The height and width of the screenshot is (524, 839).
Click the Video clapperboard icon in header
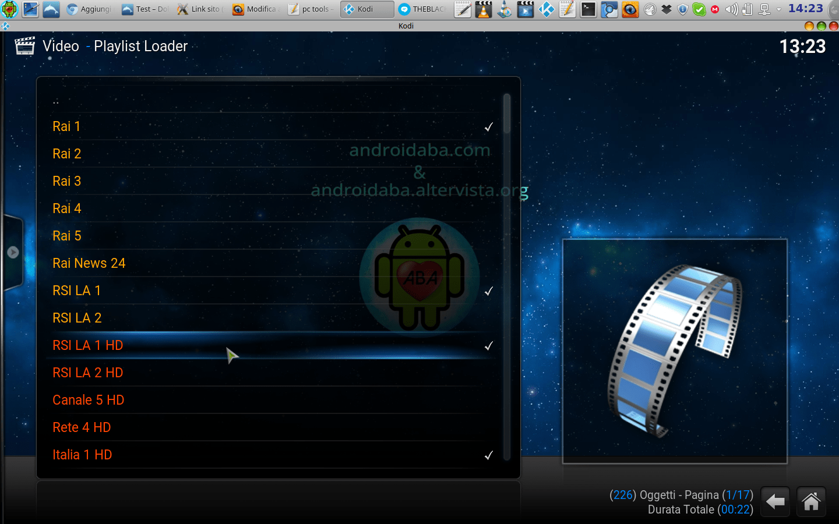pos(24,46)
